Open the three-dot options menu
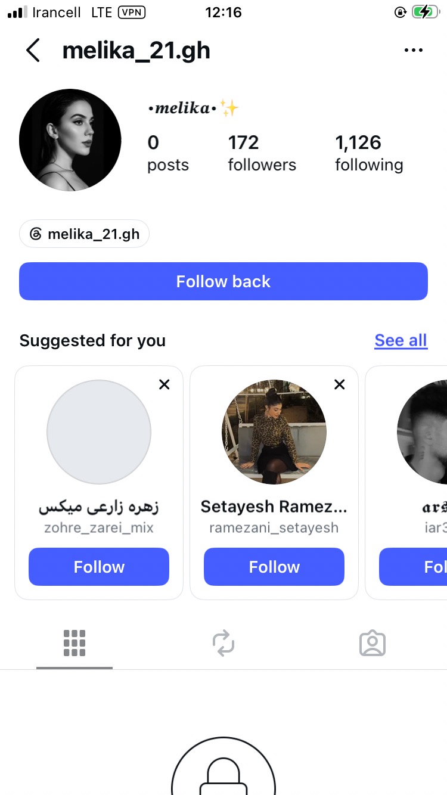Screen dimensions: 447x795 (x=413, y=51)
